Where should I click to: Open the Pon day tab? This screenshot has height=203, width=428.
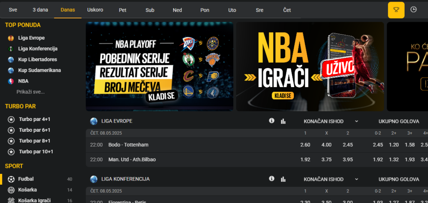click(x=205, y=10)
